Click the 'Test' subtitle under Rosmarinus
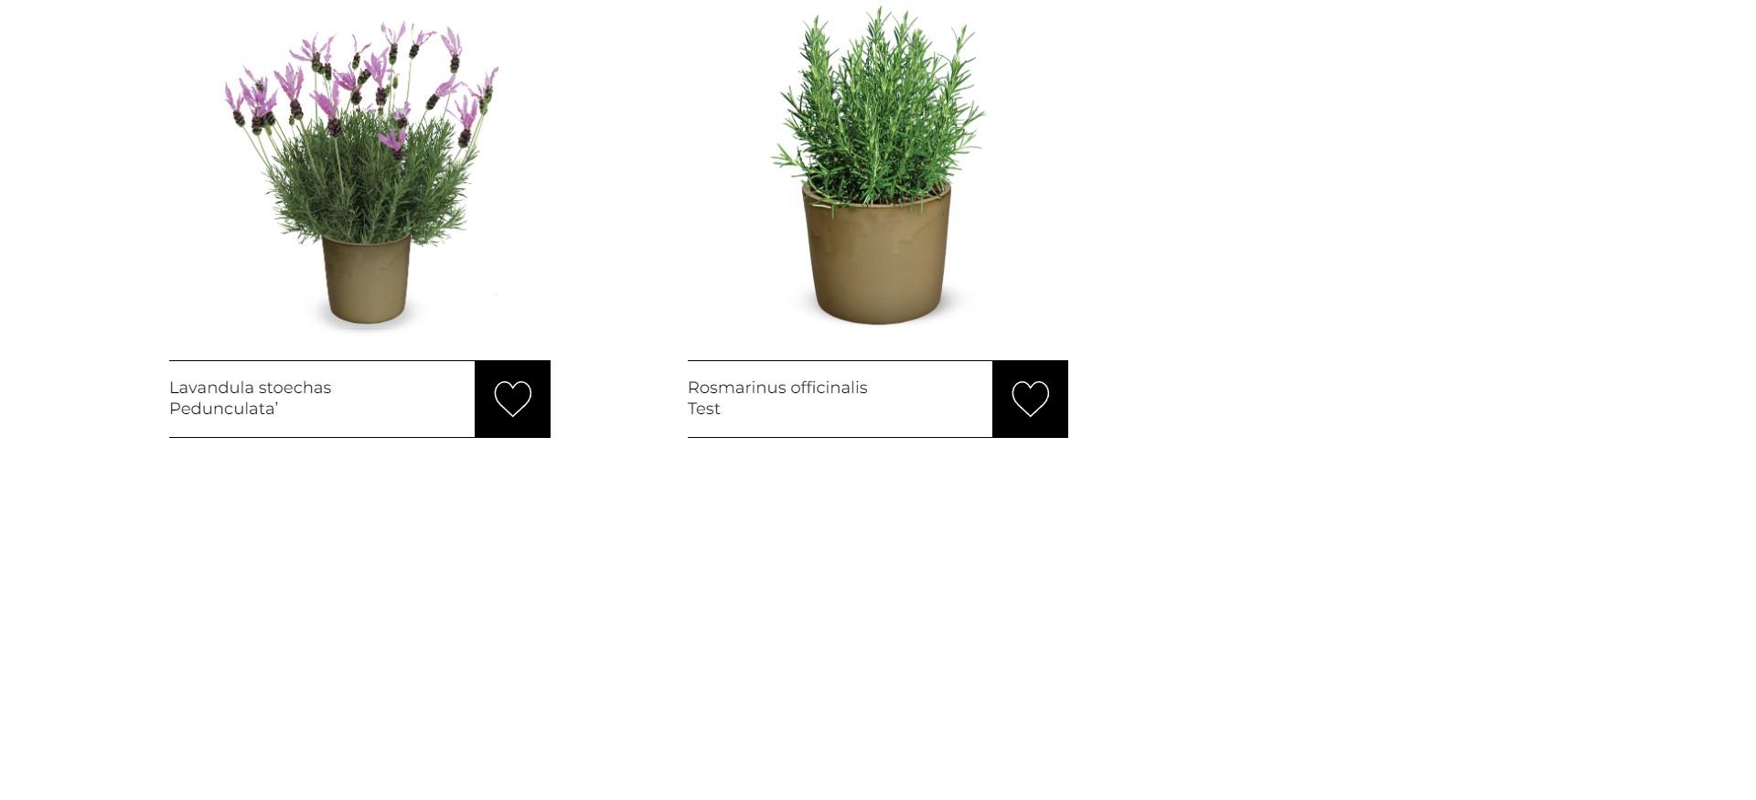Screen dimensions: 1756x800 coord(704,409)
